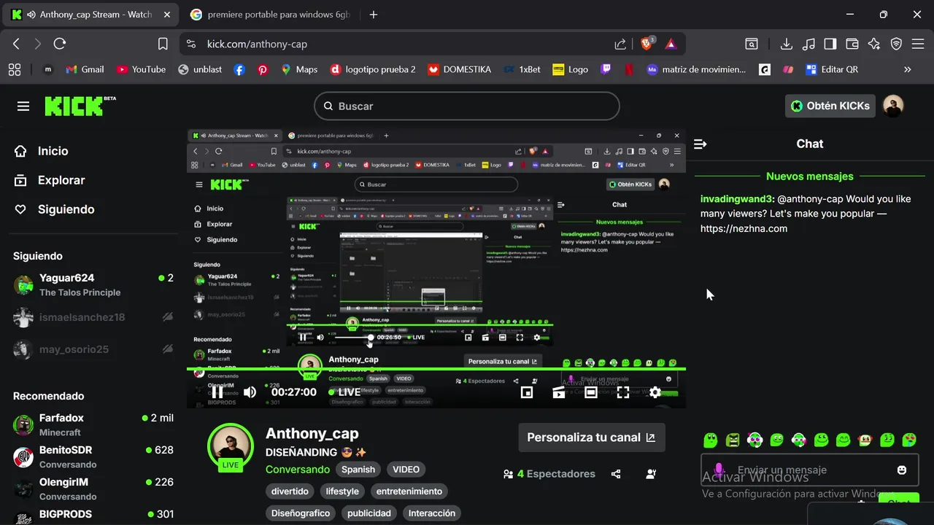
Task: Select the Diseñografico tag
Action: tap(301, 513)
